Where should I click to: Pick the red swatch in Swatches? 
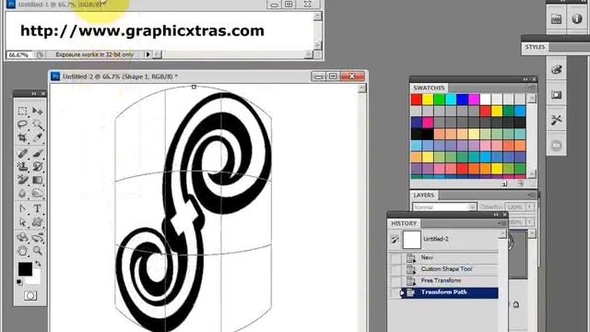click(x=417, y=100)
